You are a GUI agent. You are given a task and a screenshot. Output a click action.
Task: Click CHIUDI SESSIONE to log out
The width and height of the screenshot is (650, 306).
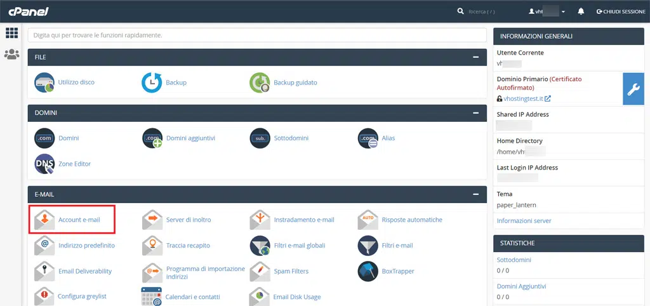(x=621, y=11)
